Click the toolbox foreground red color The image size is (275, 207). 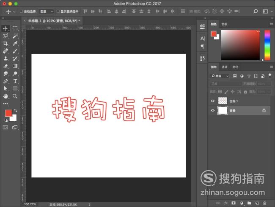point(8,113)
